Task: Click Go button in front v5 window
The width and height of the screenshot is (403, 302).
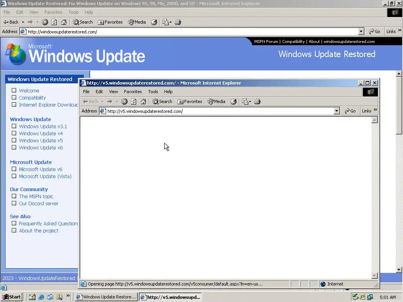Action: click(350, 111)
